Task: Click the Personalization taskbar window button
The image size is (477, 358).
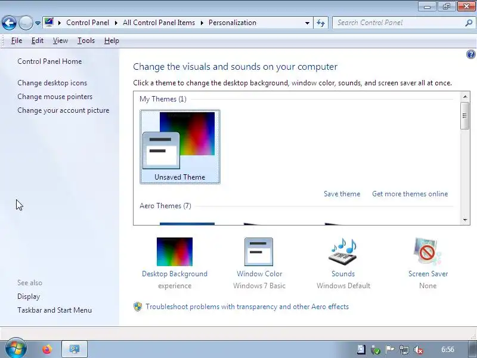Action: point(75,349)
